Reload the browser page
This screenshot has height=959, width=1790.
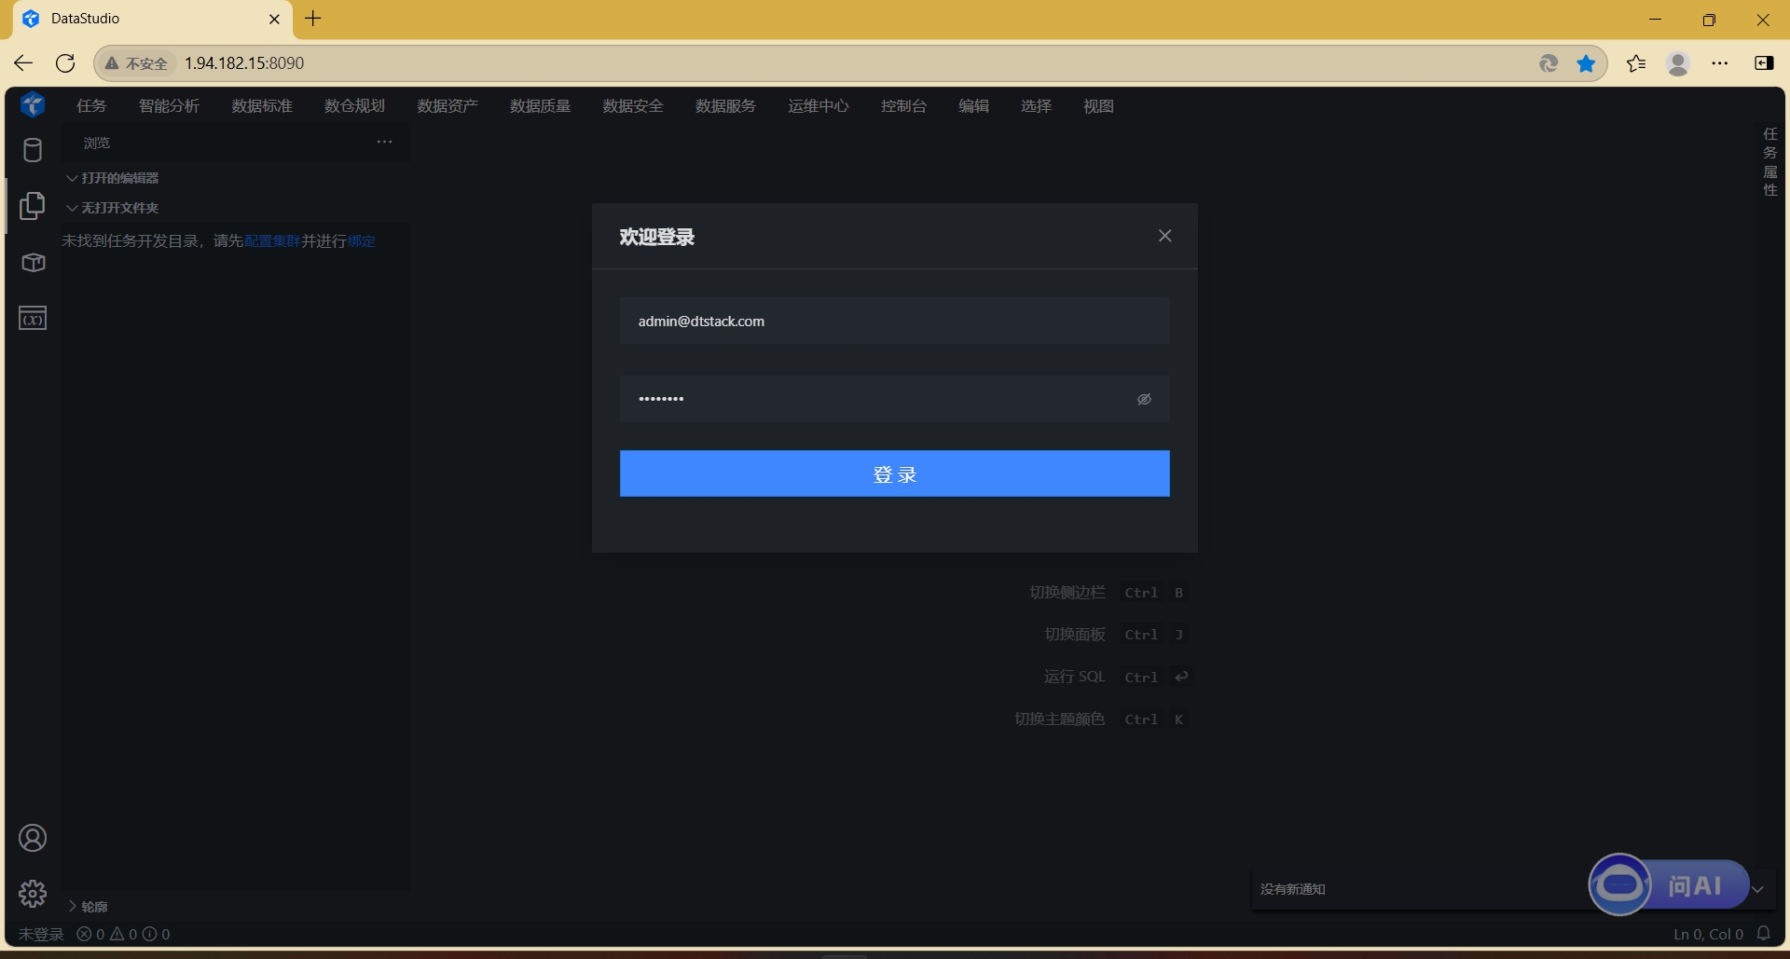[65, 63]
